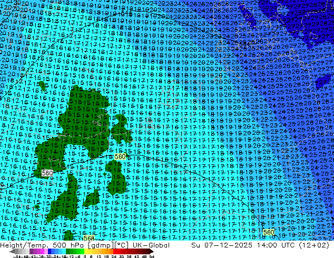334x258 pixels.
Task: Click the magenta legend swatch
Action: 42,251
